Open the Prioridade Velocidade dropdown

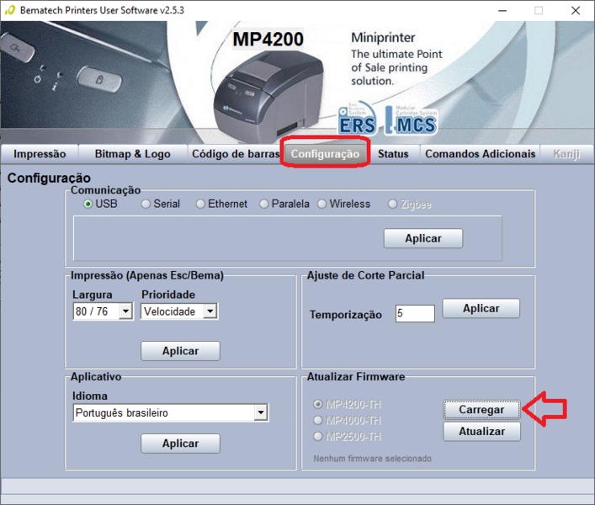210,311
